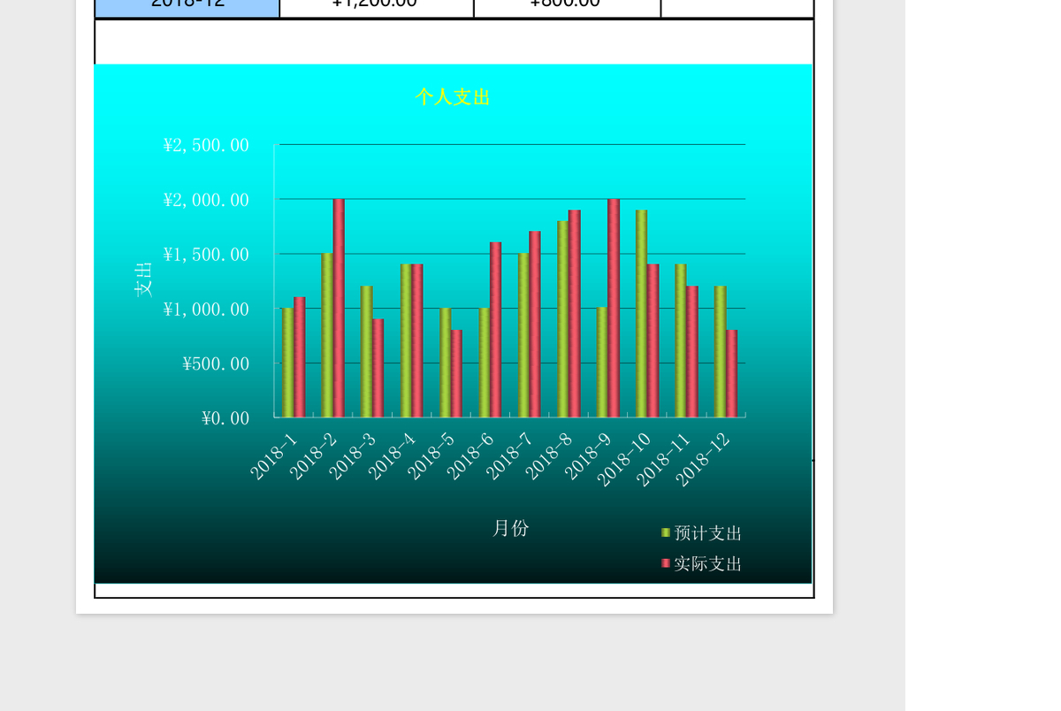Select the red 实际支出 bar for 2018-5
Screen dimensions: 1061x711
click(x=456, y=373)
